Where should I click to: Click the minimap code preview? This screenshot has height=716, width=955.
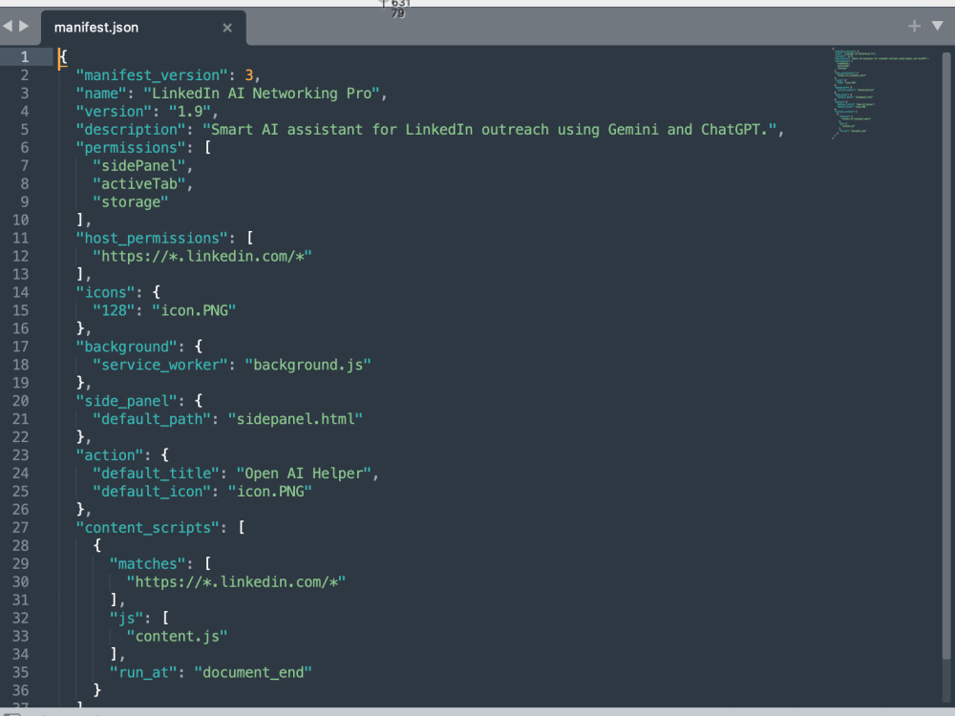tap(881, 94)
